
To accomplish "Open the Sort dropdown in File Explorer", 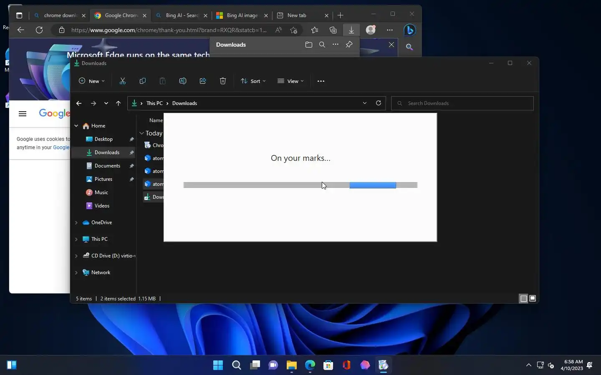I will [x=253, y=81].
